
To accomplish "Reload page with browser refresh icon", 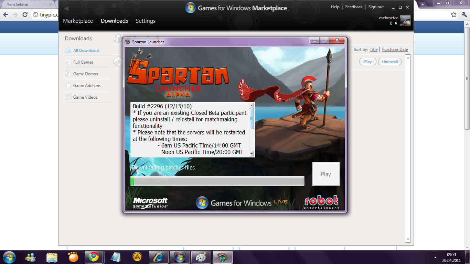I will pos(25,14).
